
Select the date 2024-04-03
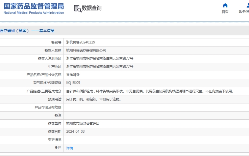[75, 131]
